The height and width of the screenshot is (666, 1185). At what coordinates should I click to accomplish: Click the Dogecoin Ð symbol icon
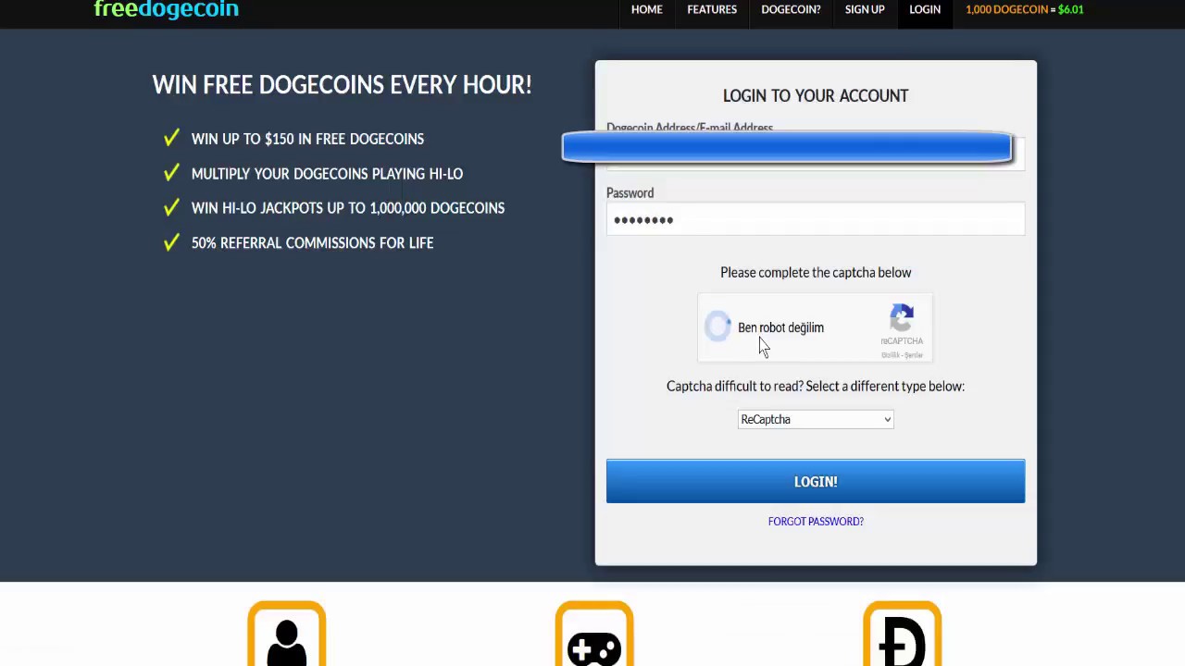point(903,635)
